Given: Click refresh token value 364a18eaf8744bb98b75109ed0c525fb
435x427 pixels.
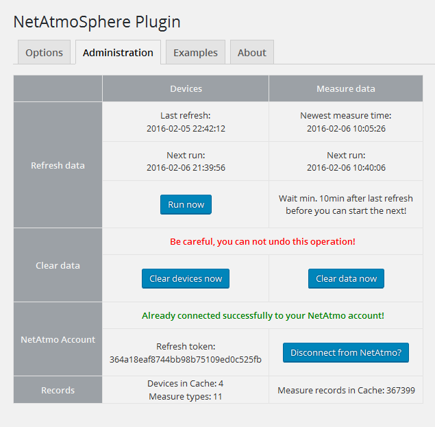Looking at the screenshot, I should pos(186,360).
